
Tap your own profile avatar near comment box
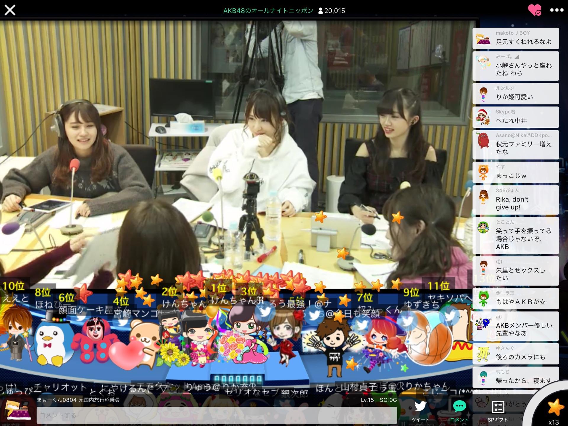pos(19,410)
